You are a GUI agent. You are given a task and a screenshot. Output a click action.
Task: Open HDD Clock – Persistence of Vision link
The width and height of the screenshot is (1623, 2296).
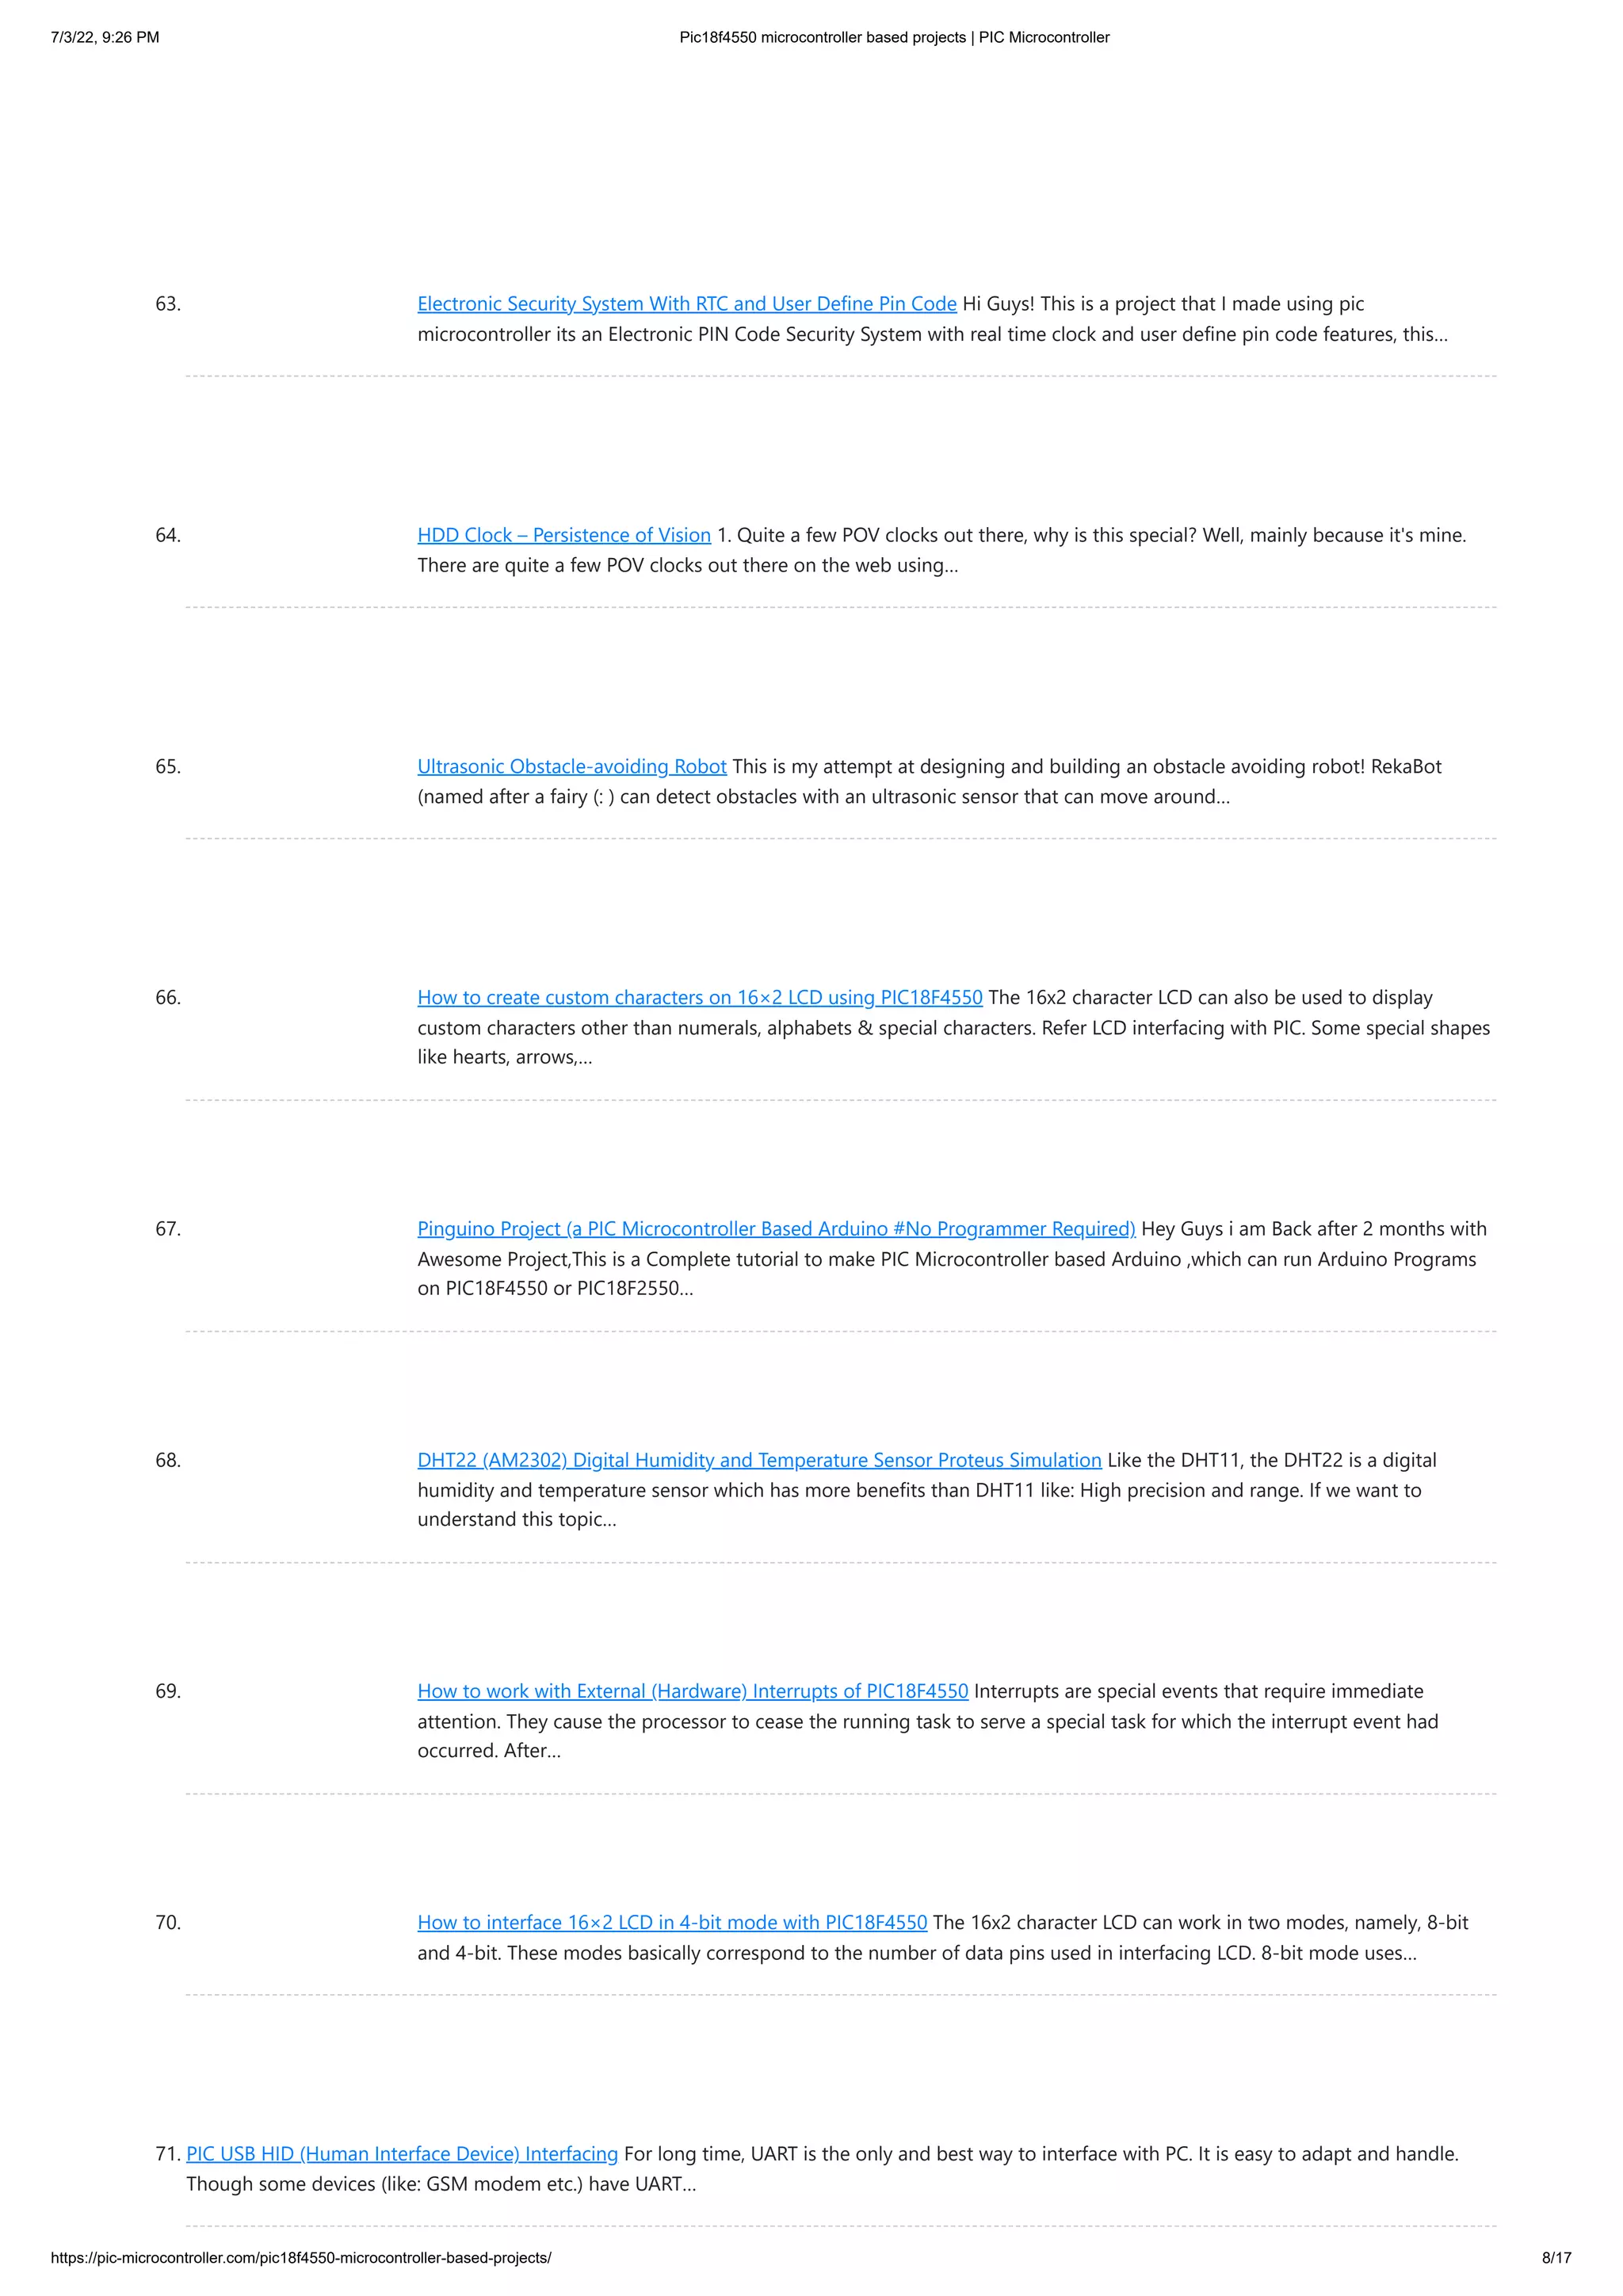point(564,535)
